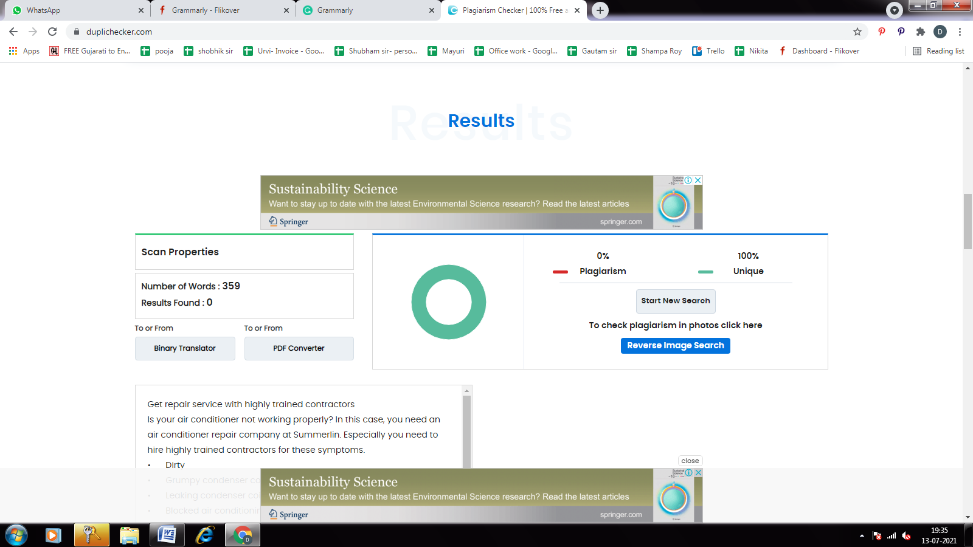Open FREE Gujarati to English bookmark
Image resolution: width=973 pixels, height=547 pixels.
pos(90,51)
